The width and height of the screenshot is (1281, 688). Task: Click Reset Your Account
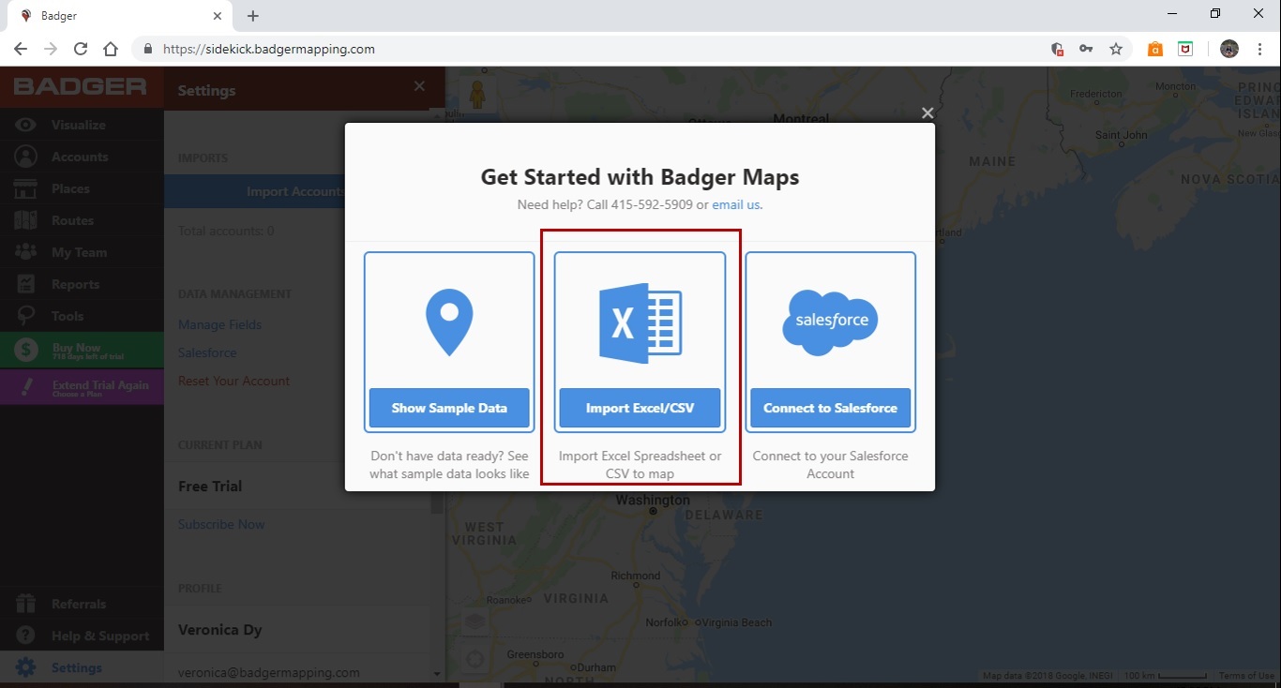click(234, 381)
